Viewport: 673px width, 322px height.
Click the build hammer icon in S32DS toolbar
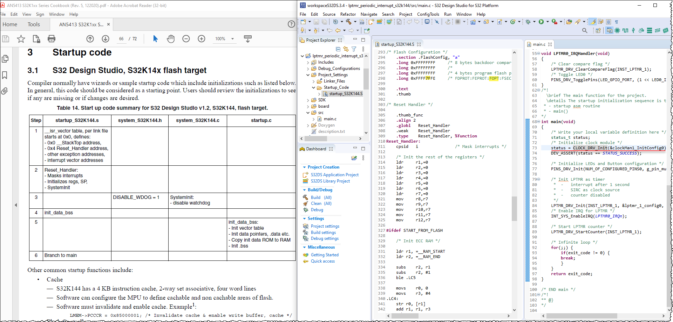(348, 22)
